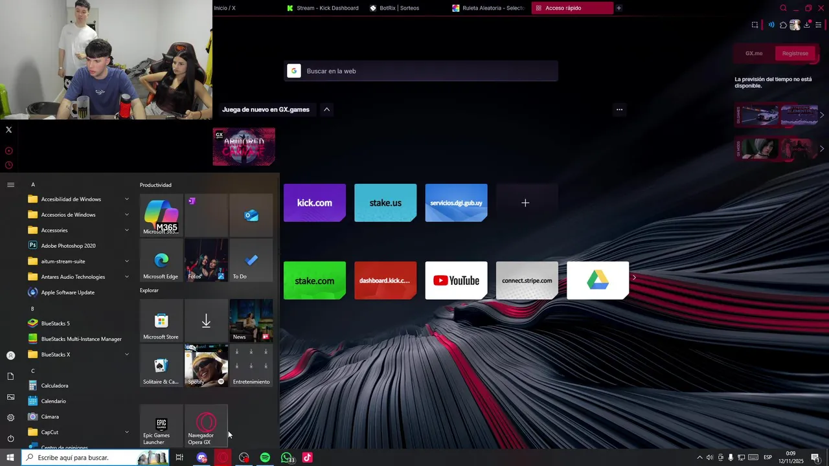
Task: Open the Microsoft 365 tile
Action: 161,215
